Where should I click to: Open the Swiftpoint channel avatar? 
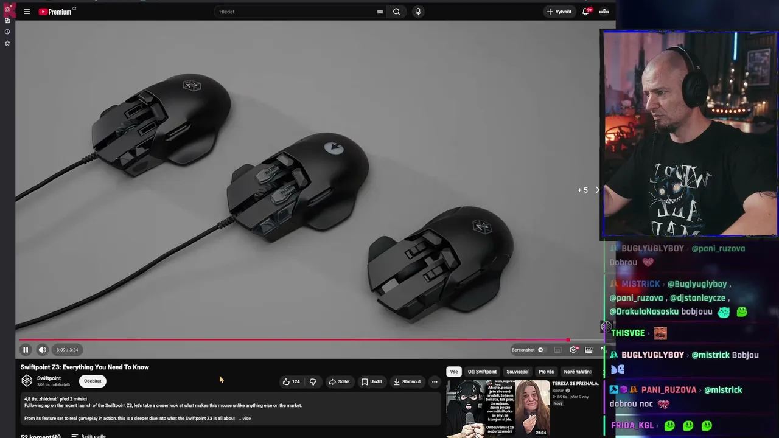point(27,381)
